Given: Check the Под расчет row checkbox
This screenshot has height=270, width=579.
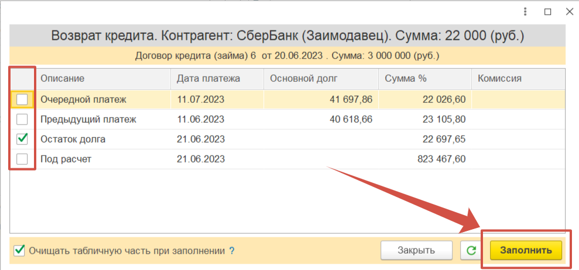Looking at the screenshot, I should [22, 159].
